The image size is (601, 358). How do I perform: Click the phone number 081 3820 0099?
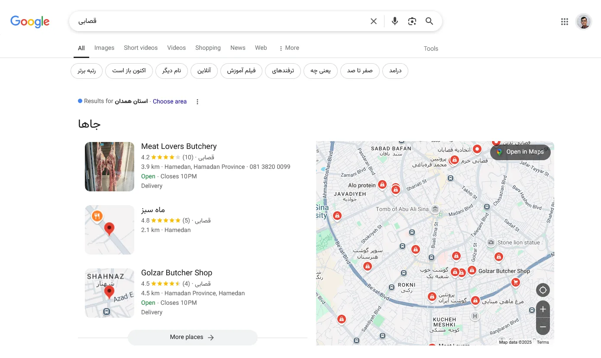pyautogui.click(x=270, y=167)
